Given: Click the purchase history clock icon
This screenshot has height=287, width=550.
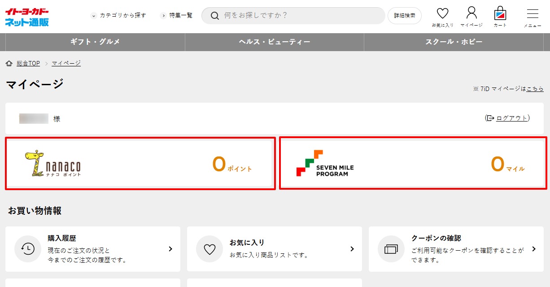Looking at the screenshot, I should pos(28,249).
